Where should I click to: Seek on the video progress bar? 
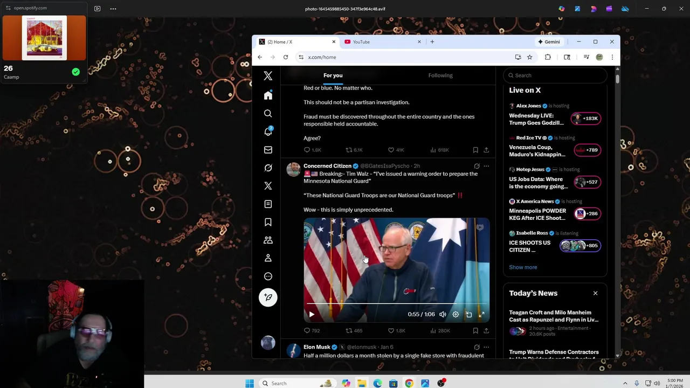point(396,304)
